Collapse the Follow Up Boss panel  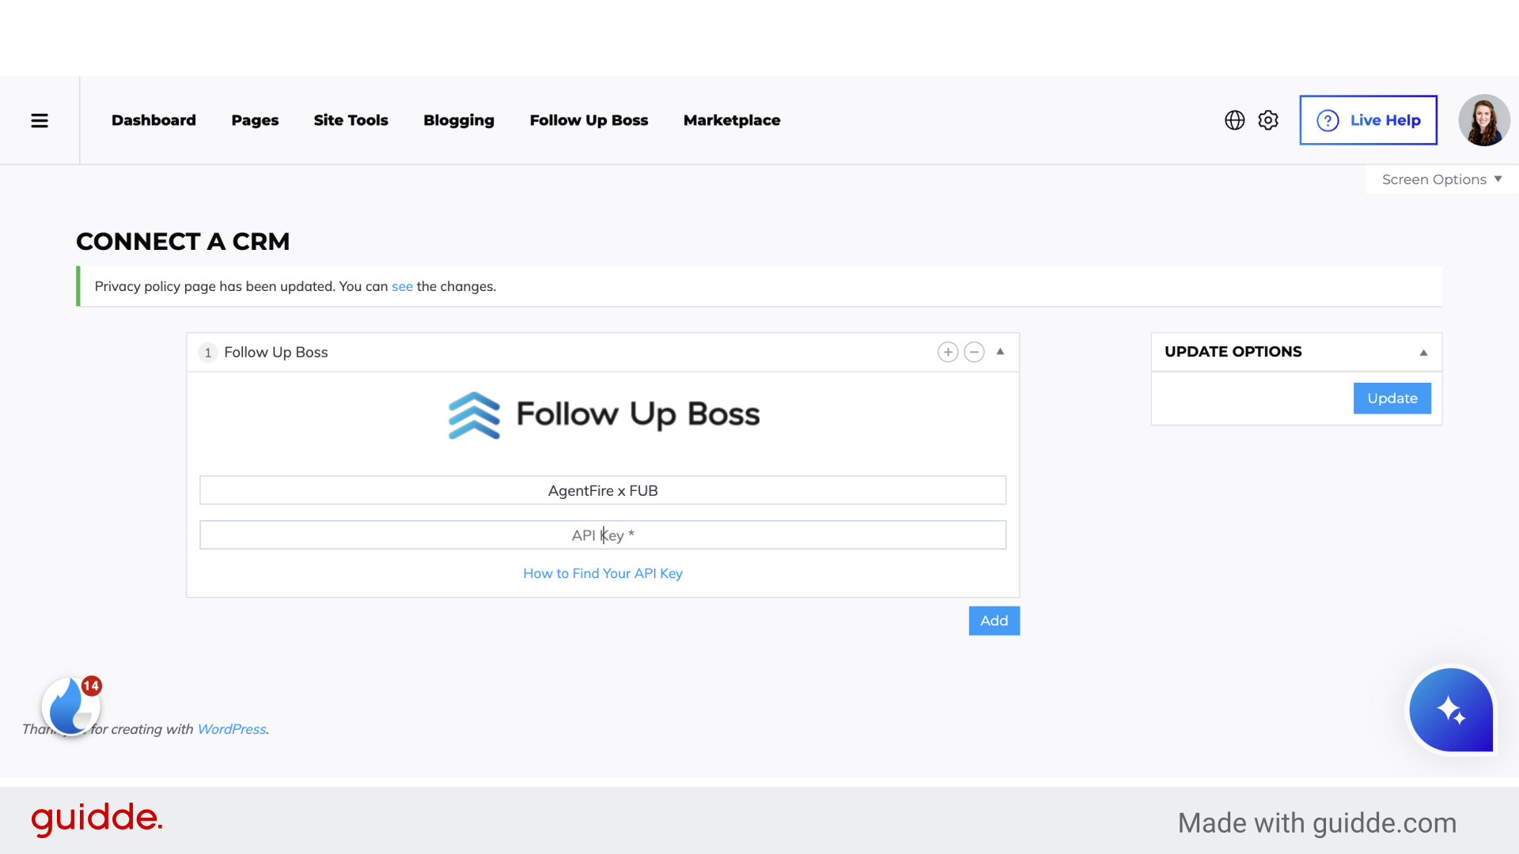tap(1001, 352)
